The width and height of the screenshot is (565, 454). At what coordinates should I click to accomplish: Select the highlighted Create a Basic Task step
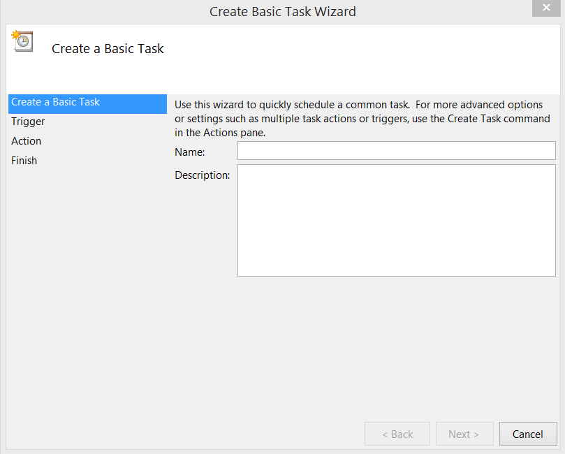point(56,102)
